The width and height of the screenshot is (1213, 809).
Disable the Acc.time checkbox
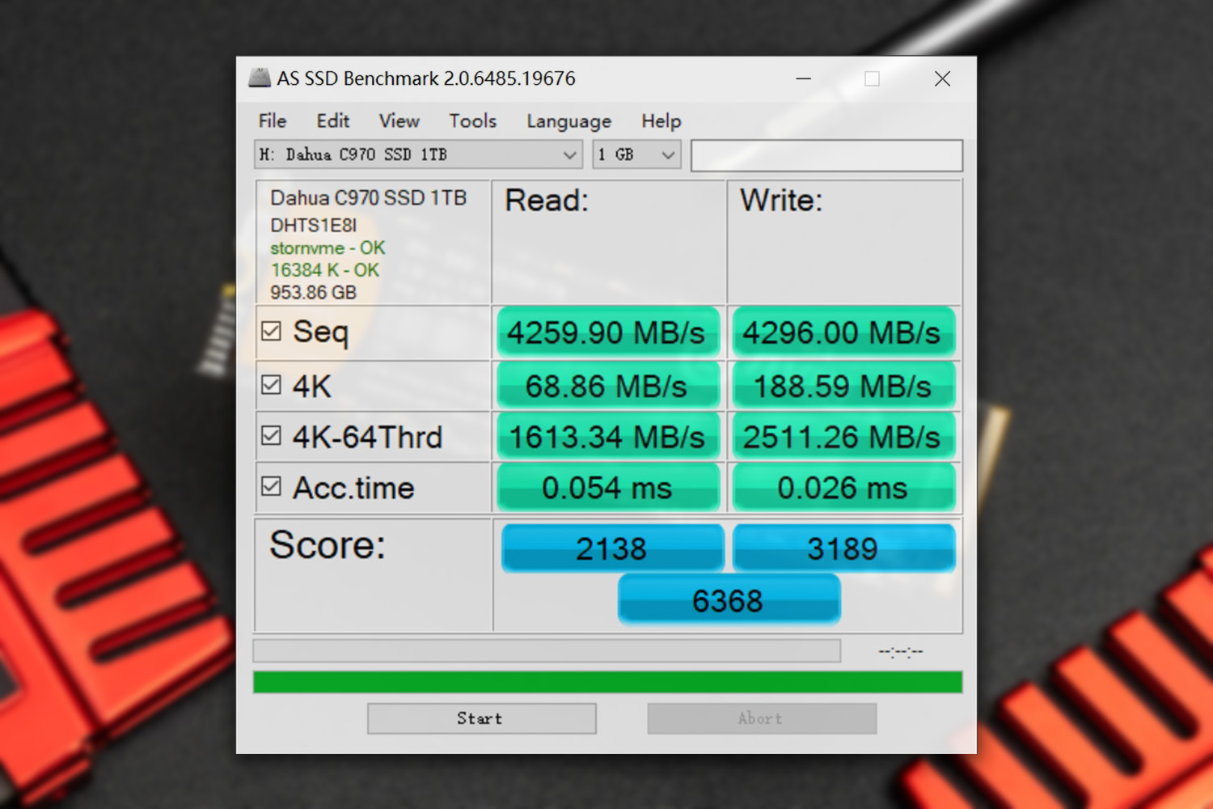[272, 486]
